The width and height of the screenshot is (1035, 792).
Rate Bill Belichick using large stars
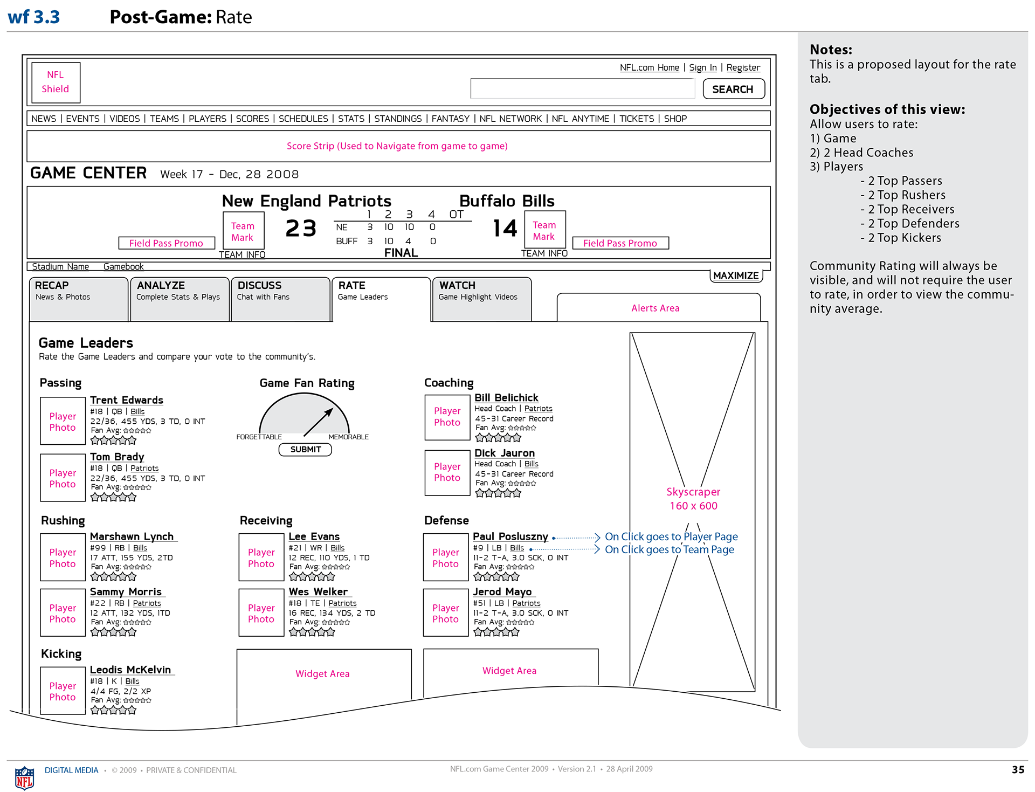[x=498, y=438]
